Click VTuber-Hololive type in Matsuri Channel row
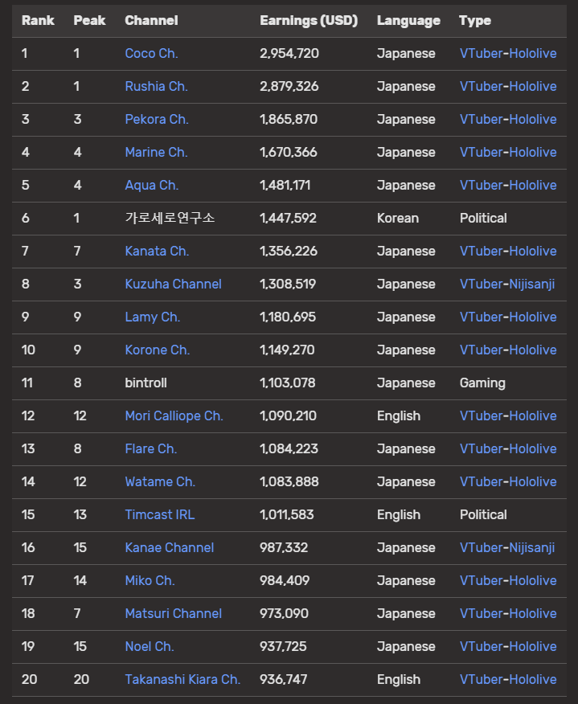The height and width of the screenshot is (704, 578). 508,613
